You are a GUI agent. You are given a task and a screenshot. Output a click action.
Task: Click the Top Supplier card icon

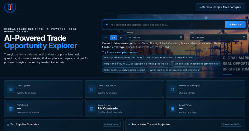pos(11,89)
